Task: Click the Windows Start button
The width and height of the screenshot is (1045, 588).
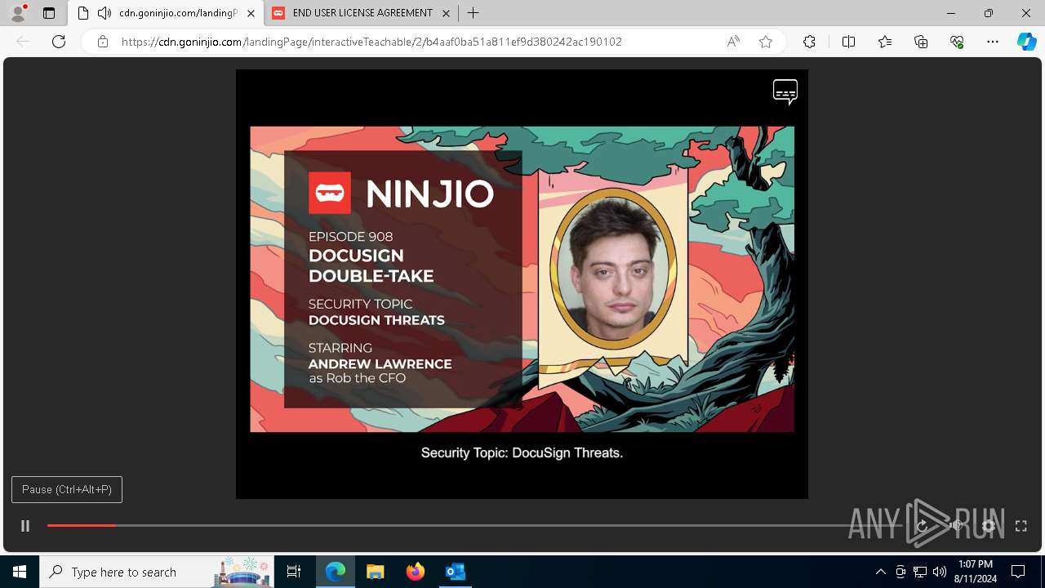Action: pos(20,572)
